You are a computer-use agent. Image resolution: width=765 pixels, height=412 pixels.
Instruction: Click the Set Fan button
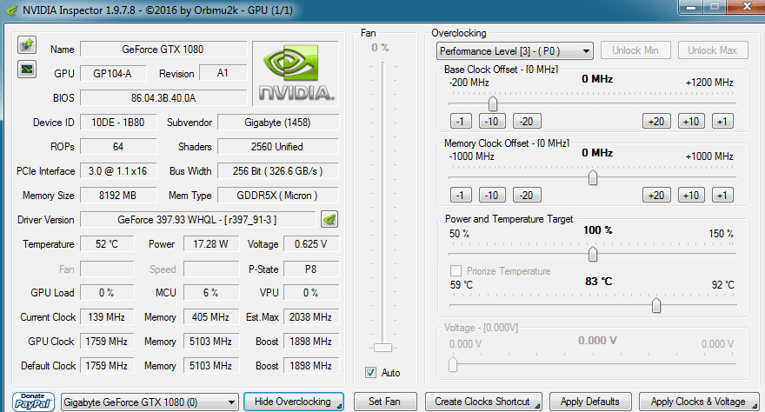pos(385,402)
